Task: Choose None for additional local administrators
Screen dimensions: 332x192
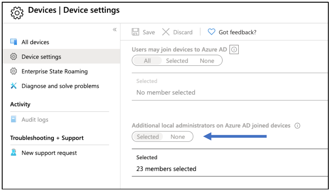Action: 178,137
